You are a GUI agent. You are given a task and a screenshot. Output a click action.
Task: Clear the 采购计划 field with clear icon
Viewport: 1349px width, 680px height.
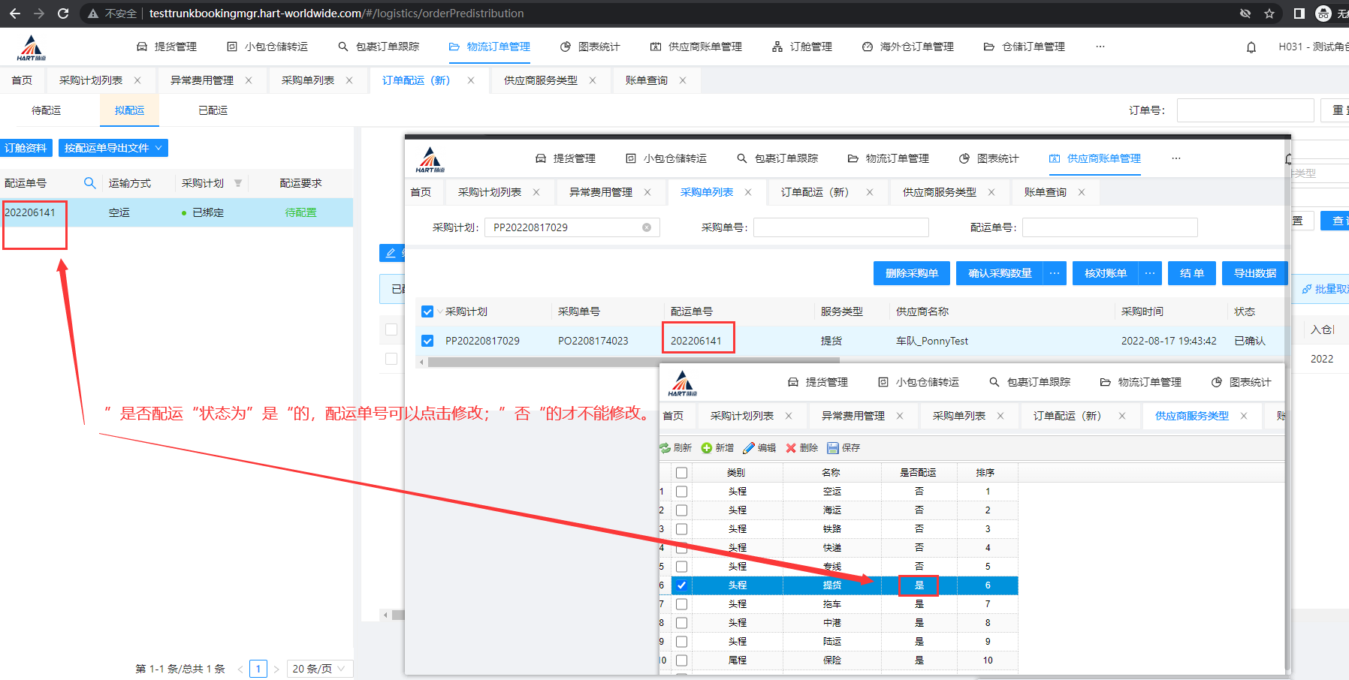pos(647,227)
